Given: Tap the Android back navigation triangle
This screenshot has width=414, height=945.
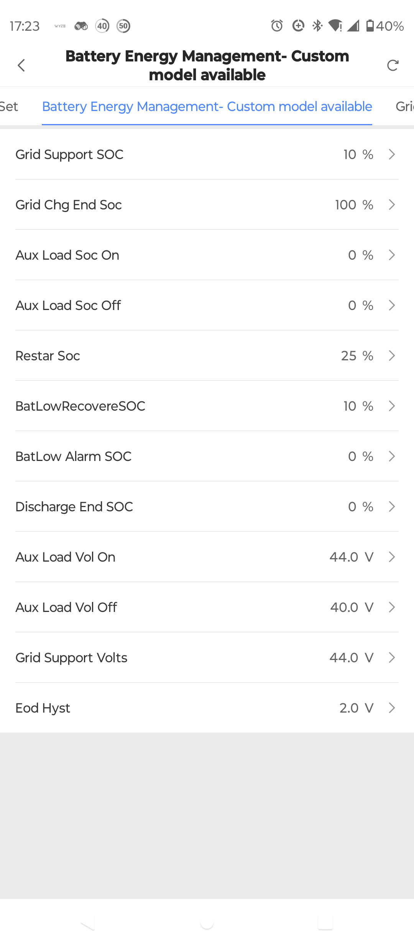Looking at the screenshot, I should click(x=88, y=922).
